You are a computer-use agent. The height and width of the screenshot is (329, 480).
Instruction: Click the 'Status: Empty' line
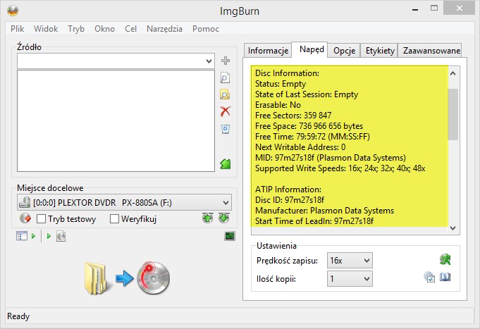(281, 84)
